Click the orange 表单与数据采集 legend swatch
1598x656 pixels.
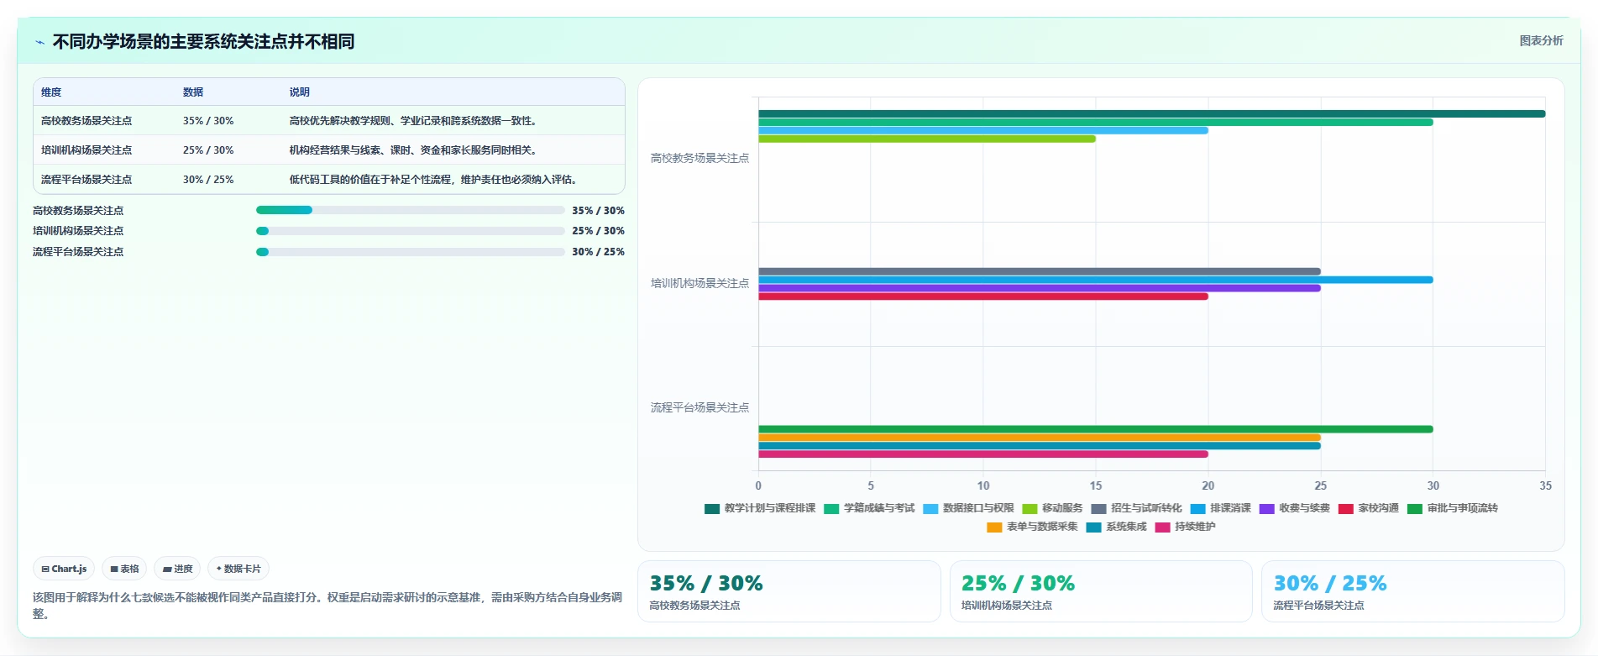994,527
